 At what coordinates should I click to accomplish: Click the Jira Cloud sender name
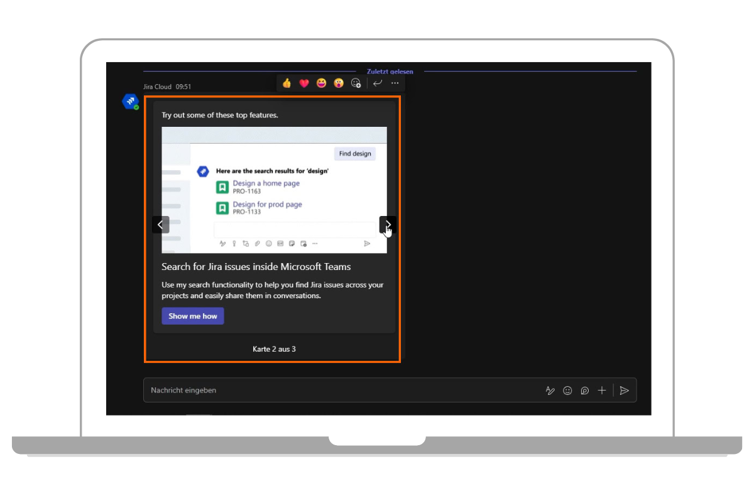(157, 87)
